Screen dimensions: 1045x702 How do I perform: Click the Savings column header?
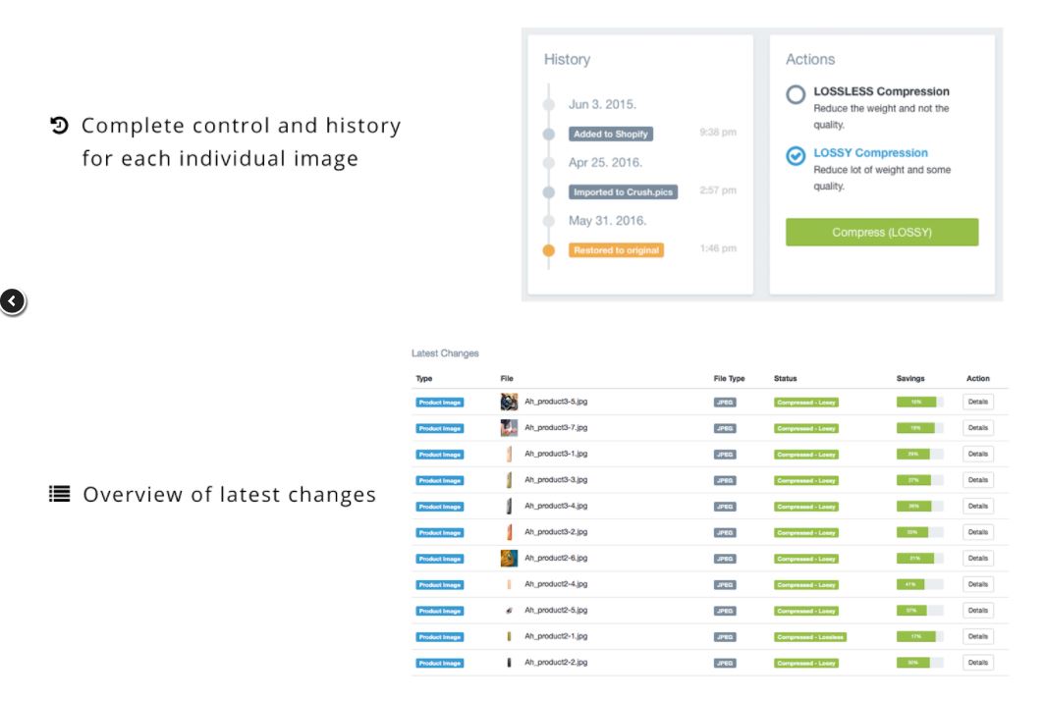[x=910, y=378]
